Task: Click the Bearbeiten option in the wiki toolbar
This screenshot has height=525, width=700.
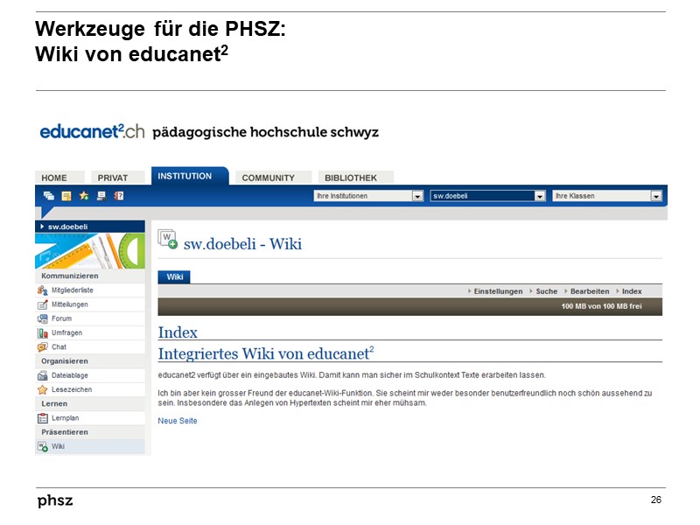Action: 588,290
